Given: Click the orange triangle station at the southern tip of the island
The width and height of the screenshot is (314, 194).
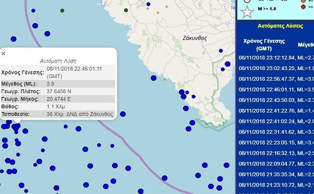Looking at the screenshot, I should [207, 124].
